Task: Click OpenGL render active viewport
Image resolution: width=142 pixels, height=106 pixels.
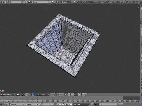Action: coord(83,95)
